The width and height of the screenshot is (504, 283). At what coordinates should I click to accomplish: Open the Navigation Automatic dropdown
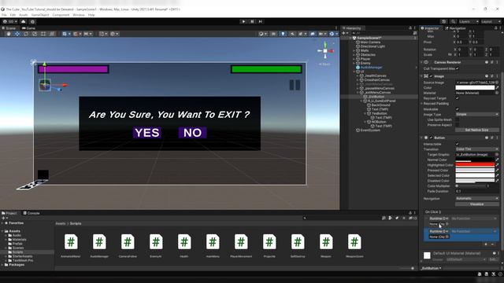pyautogui.click(x=477, y=198)
